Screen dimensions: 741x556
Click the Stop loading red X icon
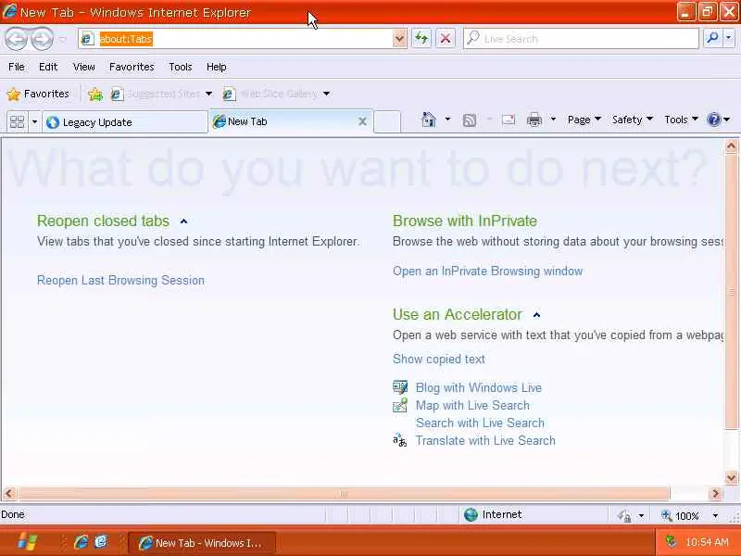[446, 38]
